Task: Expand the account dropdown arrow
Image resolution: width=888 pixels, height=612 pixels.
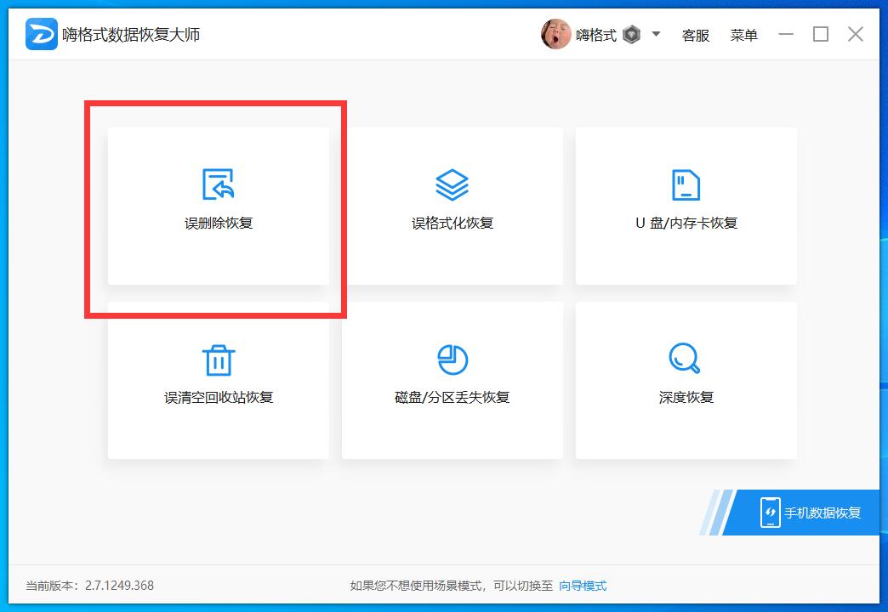Action: point(656,34)
